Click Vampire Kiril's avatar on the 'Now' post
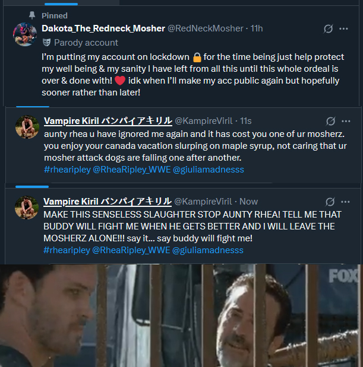The image size is (363, 367). tap(27, 208)
